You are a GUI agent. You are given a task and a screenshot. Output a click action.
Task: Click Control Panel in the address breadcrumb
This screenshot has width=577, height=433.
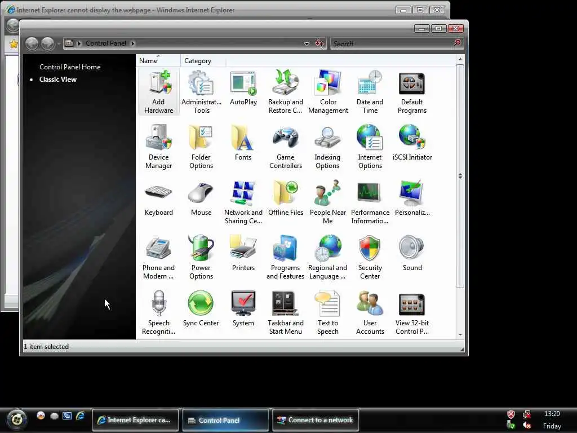pyautogui.click(x=105, y=43)
